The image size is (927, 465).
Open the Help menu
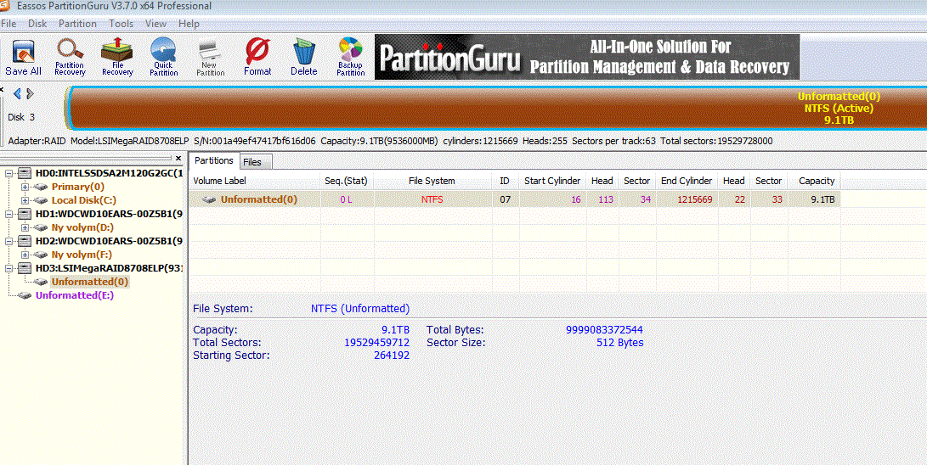[x=189, y=24]
